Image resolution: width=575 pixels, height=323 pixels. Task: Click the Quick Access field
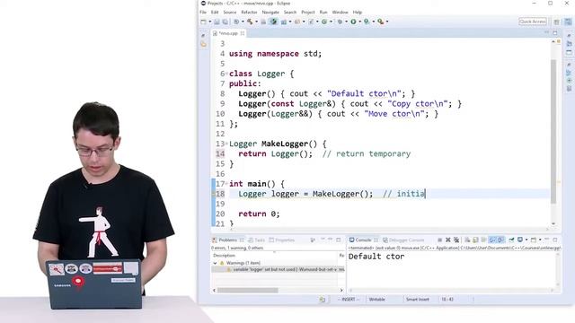pyautogui.click(x=533, y=22)
